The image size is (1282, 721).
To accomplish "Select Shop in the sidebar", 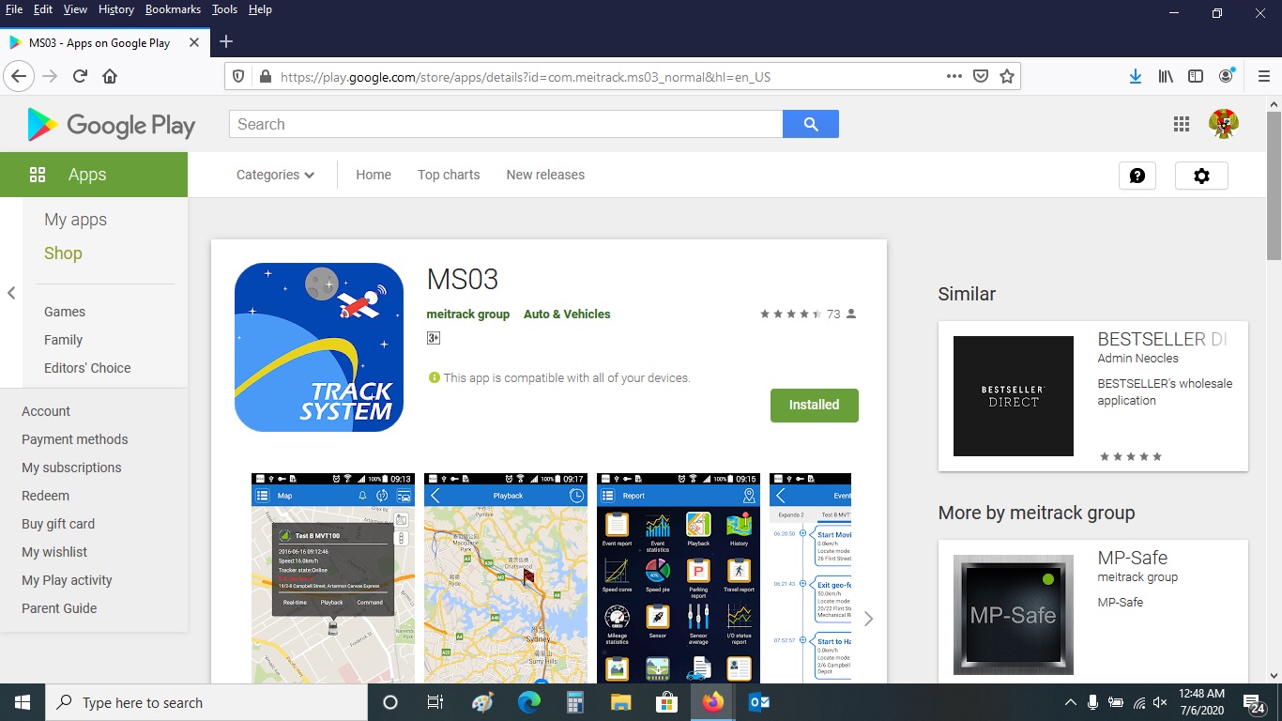I will click(63, 253).
